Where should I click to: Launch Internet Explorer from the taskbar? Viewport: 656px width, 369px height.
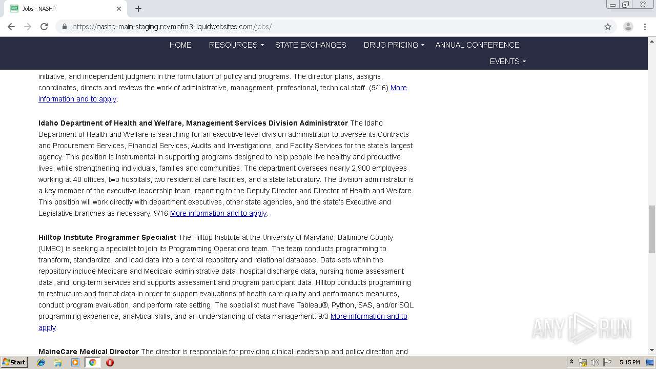(41, 362)
